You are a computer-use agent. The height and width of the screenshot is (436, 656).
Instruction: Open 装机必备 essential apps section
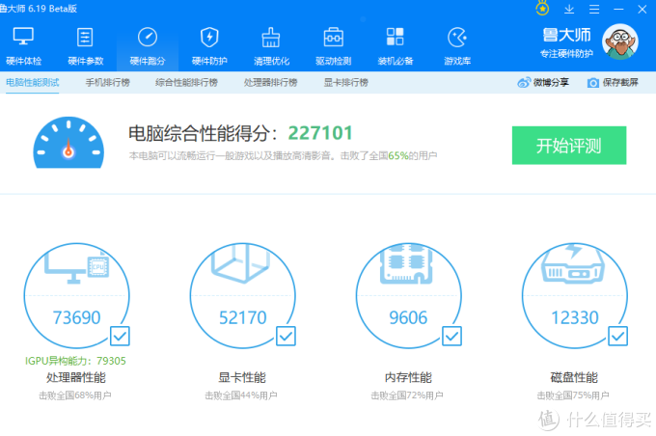pyautogui.click(x=395, y=46)
